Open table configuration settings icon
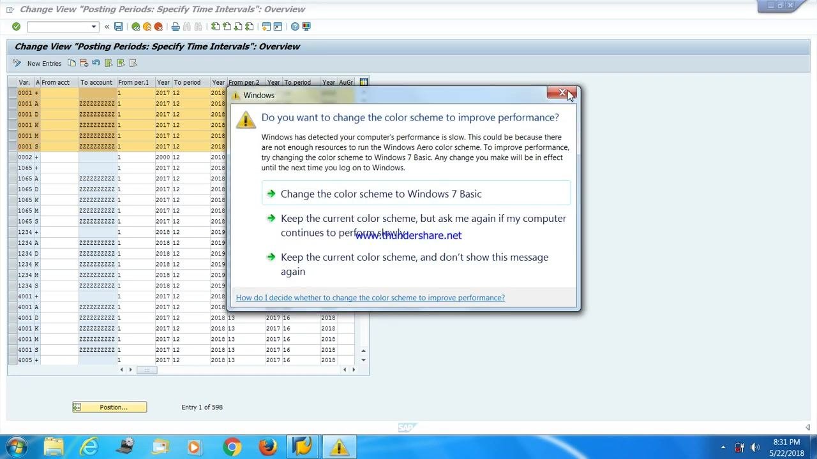This screenshot has width=817, height=459. pos(363,82)
